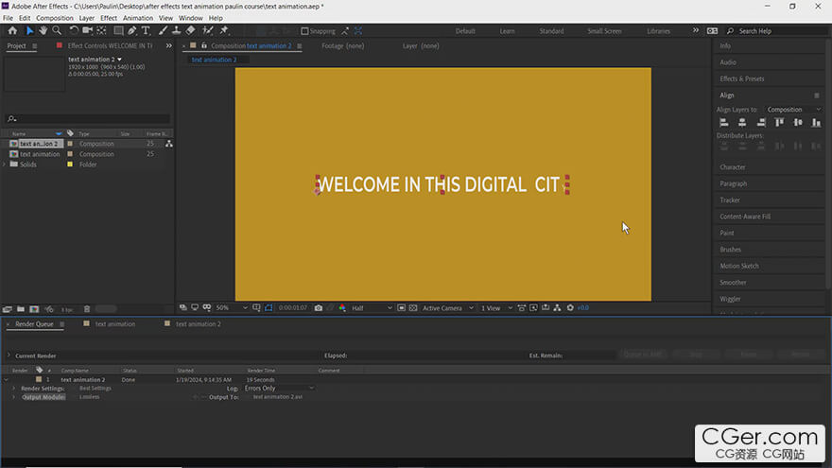Enable the Snapping checkbox
The width and height of the screenshot is (832, 468).
304,31
